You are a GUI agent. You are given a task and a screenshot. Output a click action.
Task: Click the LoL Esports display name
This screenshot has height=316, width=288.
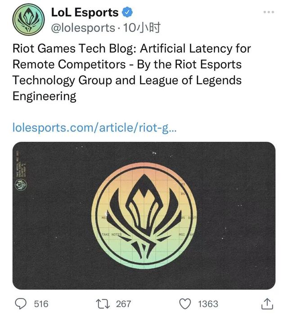click(x=85, y=13)
